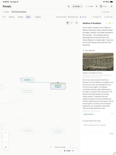Click the Wi-Fi status icon
Viewport: 116px width, 155px height.
coord(104,2)
